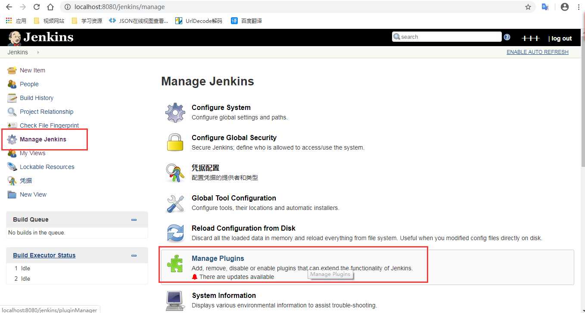Open the 应用 apps shortcut
This screenshot has width=585, height=313.
coord(16,21)
